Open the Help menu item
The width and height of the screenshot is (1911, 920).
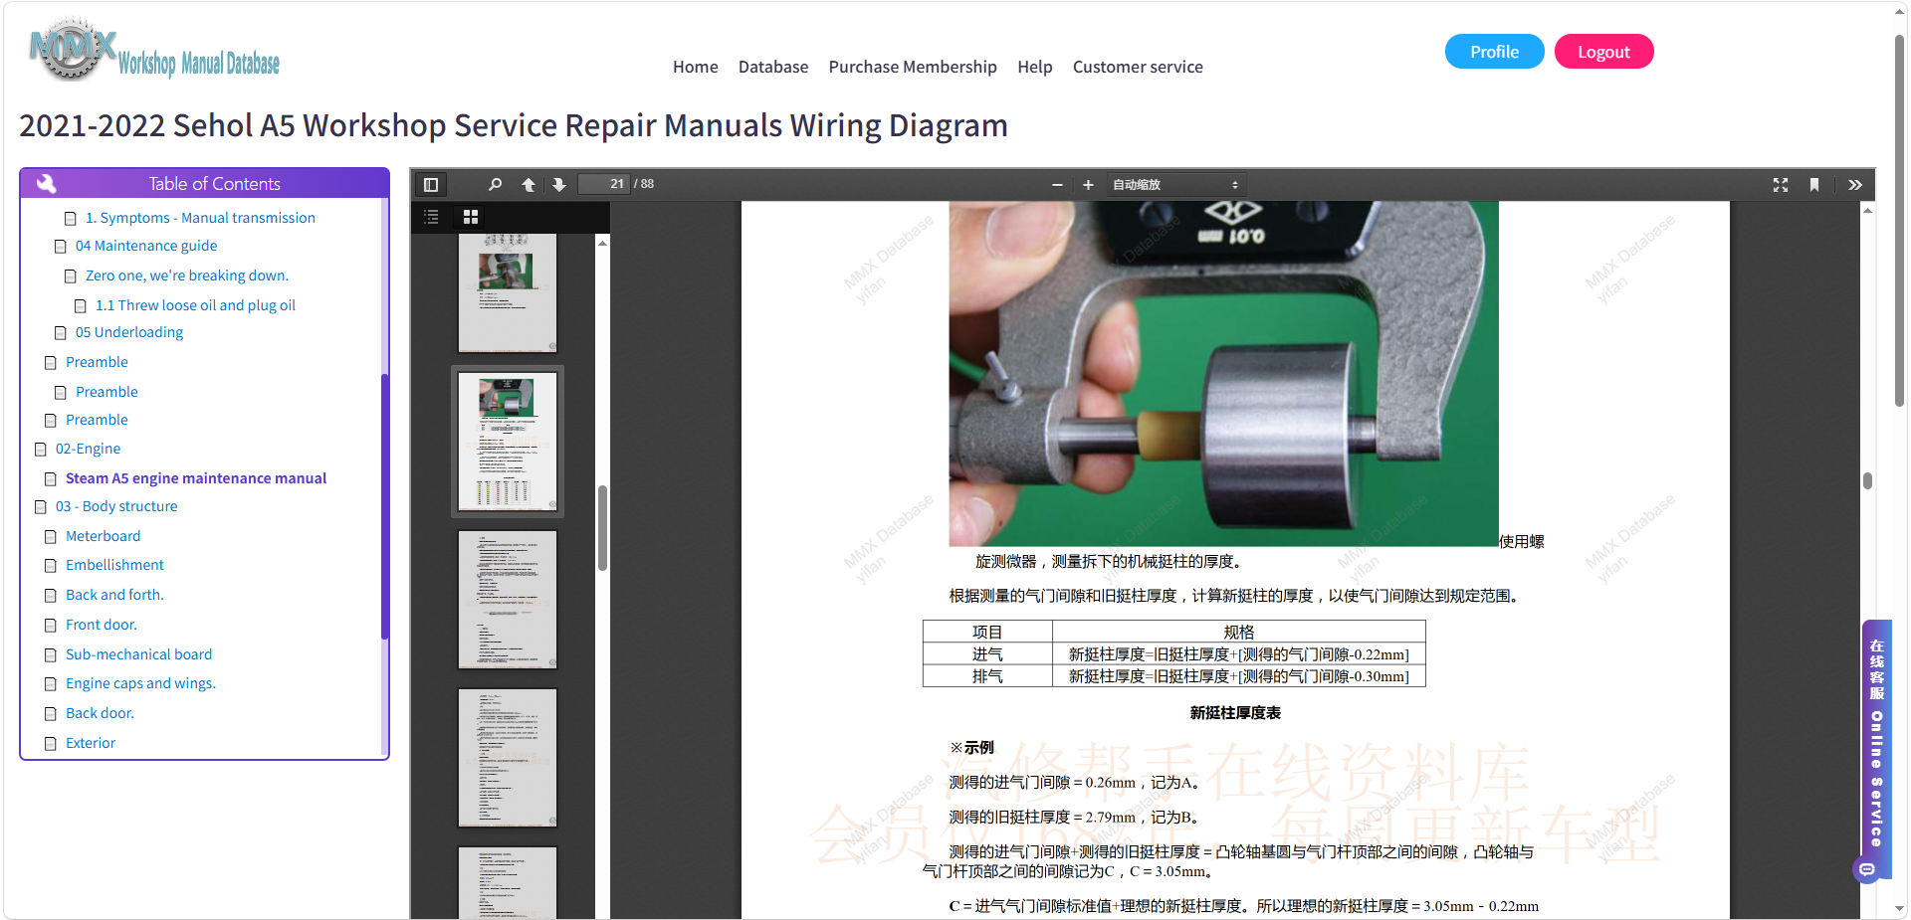[x=1034, y=67]
